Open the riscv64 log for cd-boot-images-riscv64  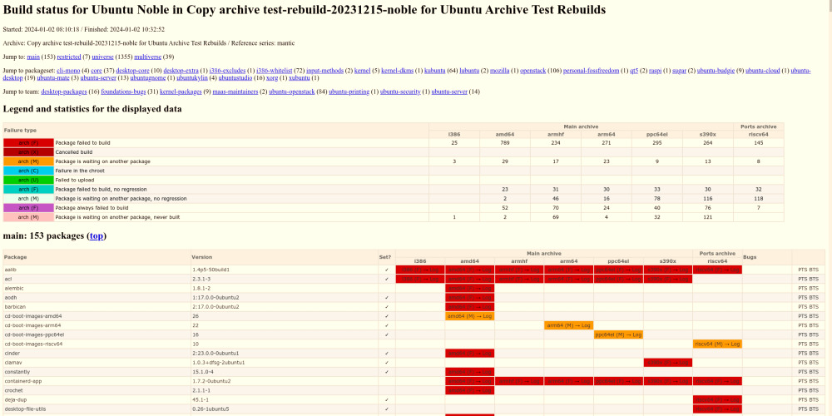pyautogui.click(x=717, y=344)
